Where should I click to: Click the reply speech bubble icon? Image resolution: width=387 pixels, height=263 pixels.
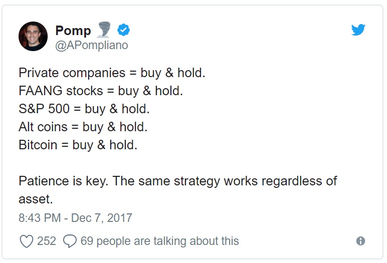coord(70,241)
